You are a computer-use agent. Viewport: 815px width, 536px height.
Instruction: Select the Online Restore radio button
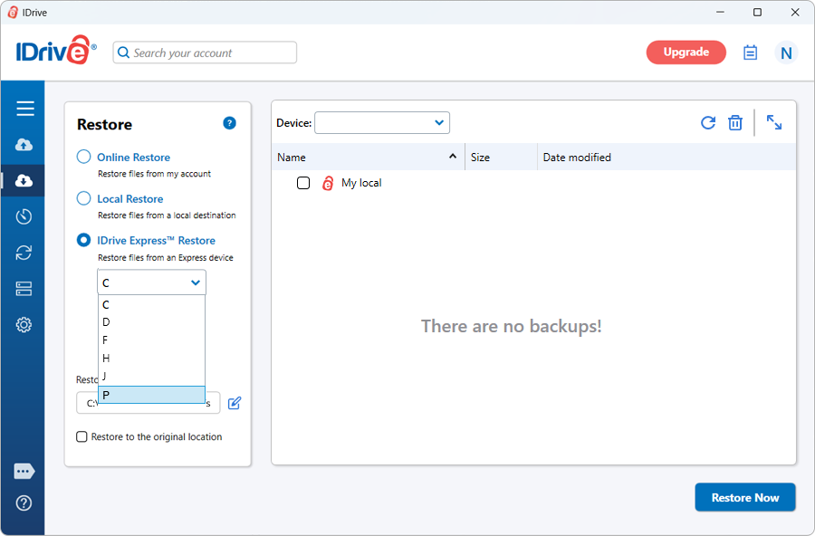click(x=83, y=157)
